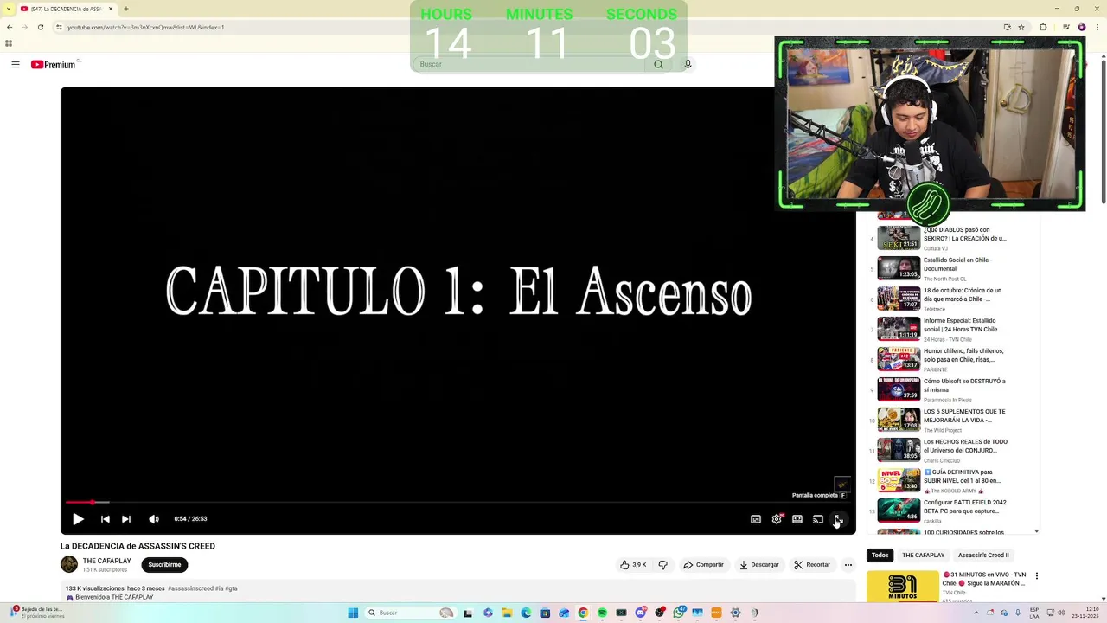Subscribe to THE CAFAPLAY with Suscribirme
This screenshot has height=623, width=1107.
click(x=164, y=565)
